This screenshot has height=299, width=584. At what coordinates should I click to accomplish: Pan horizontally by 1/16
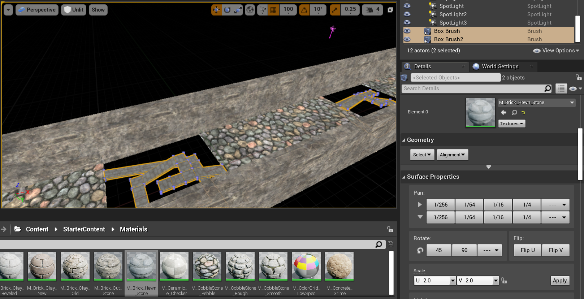coord(498,205)
